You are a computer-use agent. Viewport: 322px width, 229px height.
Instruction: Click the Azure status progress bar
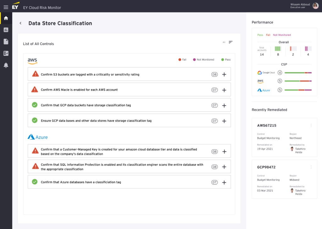click(298, 90)
